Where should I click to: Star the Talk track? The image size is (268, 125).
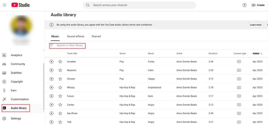point(60,122)
